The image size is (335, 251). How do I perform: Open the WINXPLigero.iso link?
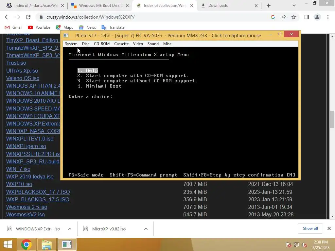[26, 146]
